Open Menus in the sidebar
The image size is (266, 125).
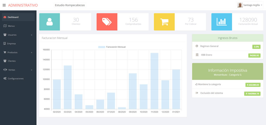point(11,26)
